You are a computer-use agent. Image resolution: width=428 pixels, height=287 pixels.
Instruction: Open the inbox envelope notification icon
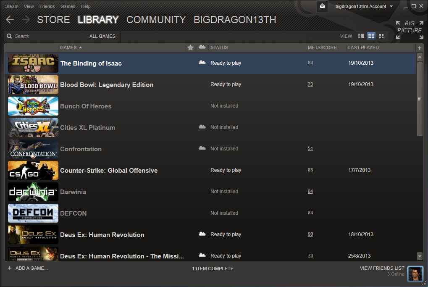[322, 6]
